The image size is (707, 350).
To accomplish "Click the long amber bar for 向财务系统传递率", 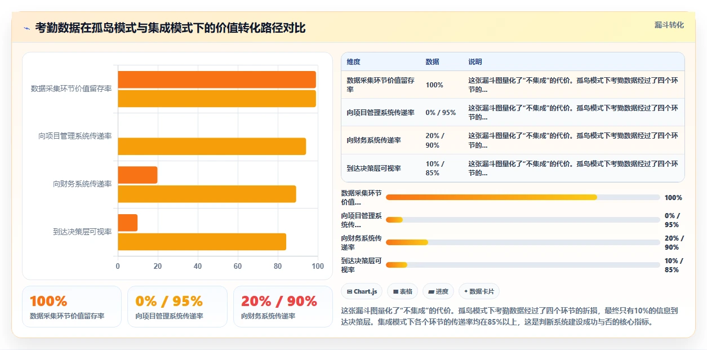I will pyautogui.click(x=207, y=194).
